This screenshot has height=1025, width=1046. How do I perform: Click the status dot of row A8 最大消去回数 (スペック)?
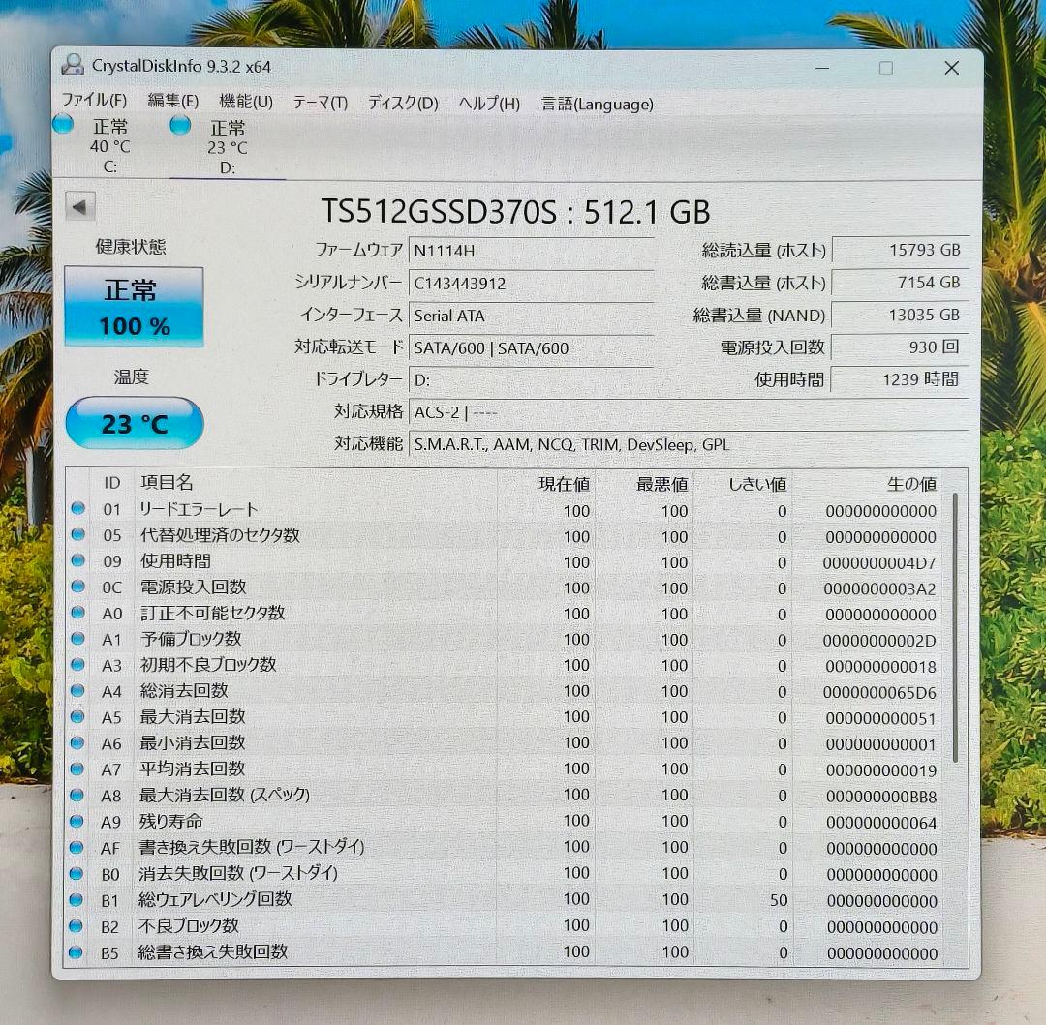pyautogui.click(x=77, y=795)
